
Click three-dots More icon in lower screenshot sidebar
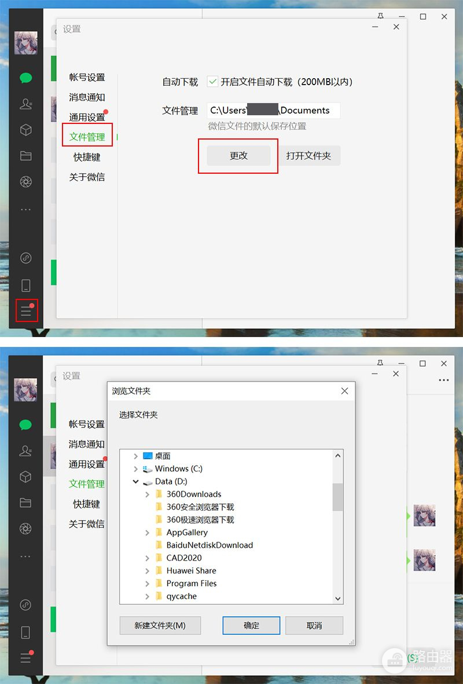pos(25,556)
